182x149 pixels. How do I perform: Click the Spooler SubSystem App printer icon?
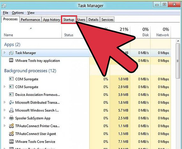[x=11, y=118]
